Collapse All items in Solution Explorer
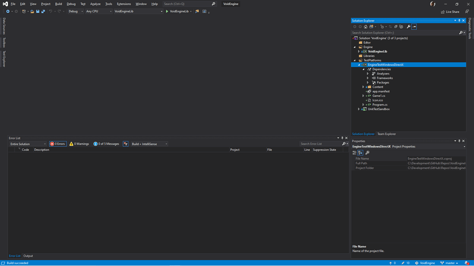Screen dimensions: 474x266 click(396, 27)
